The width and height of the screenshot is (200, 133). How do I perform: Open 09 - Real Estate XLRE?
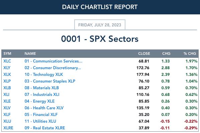point(45,128)
